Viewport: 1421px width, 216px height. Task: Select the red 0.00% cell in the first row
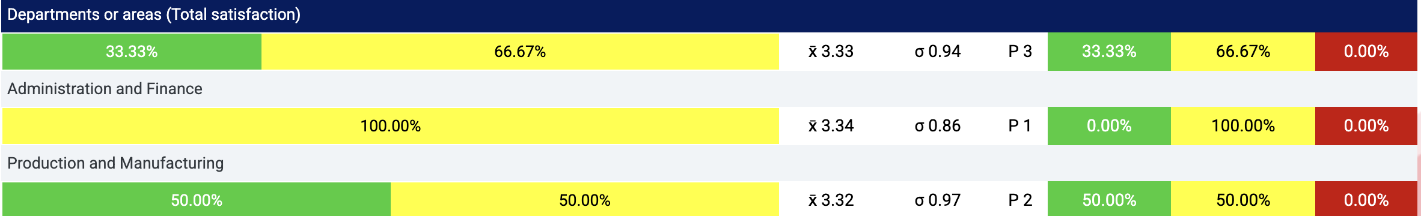(x=1366, y=52)
